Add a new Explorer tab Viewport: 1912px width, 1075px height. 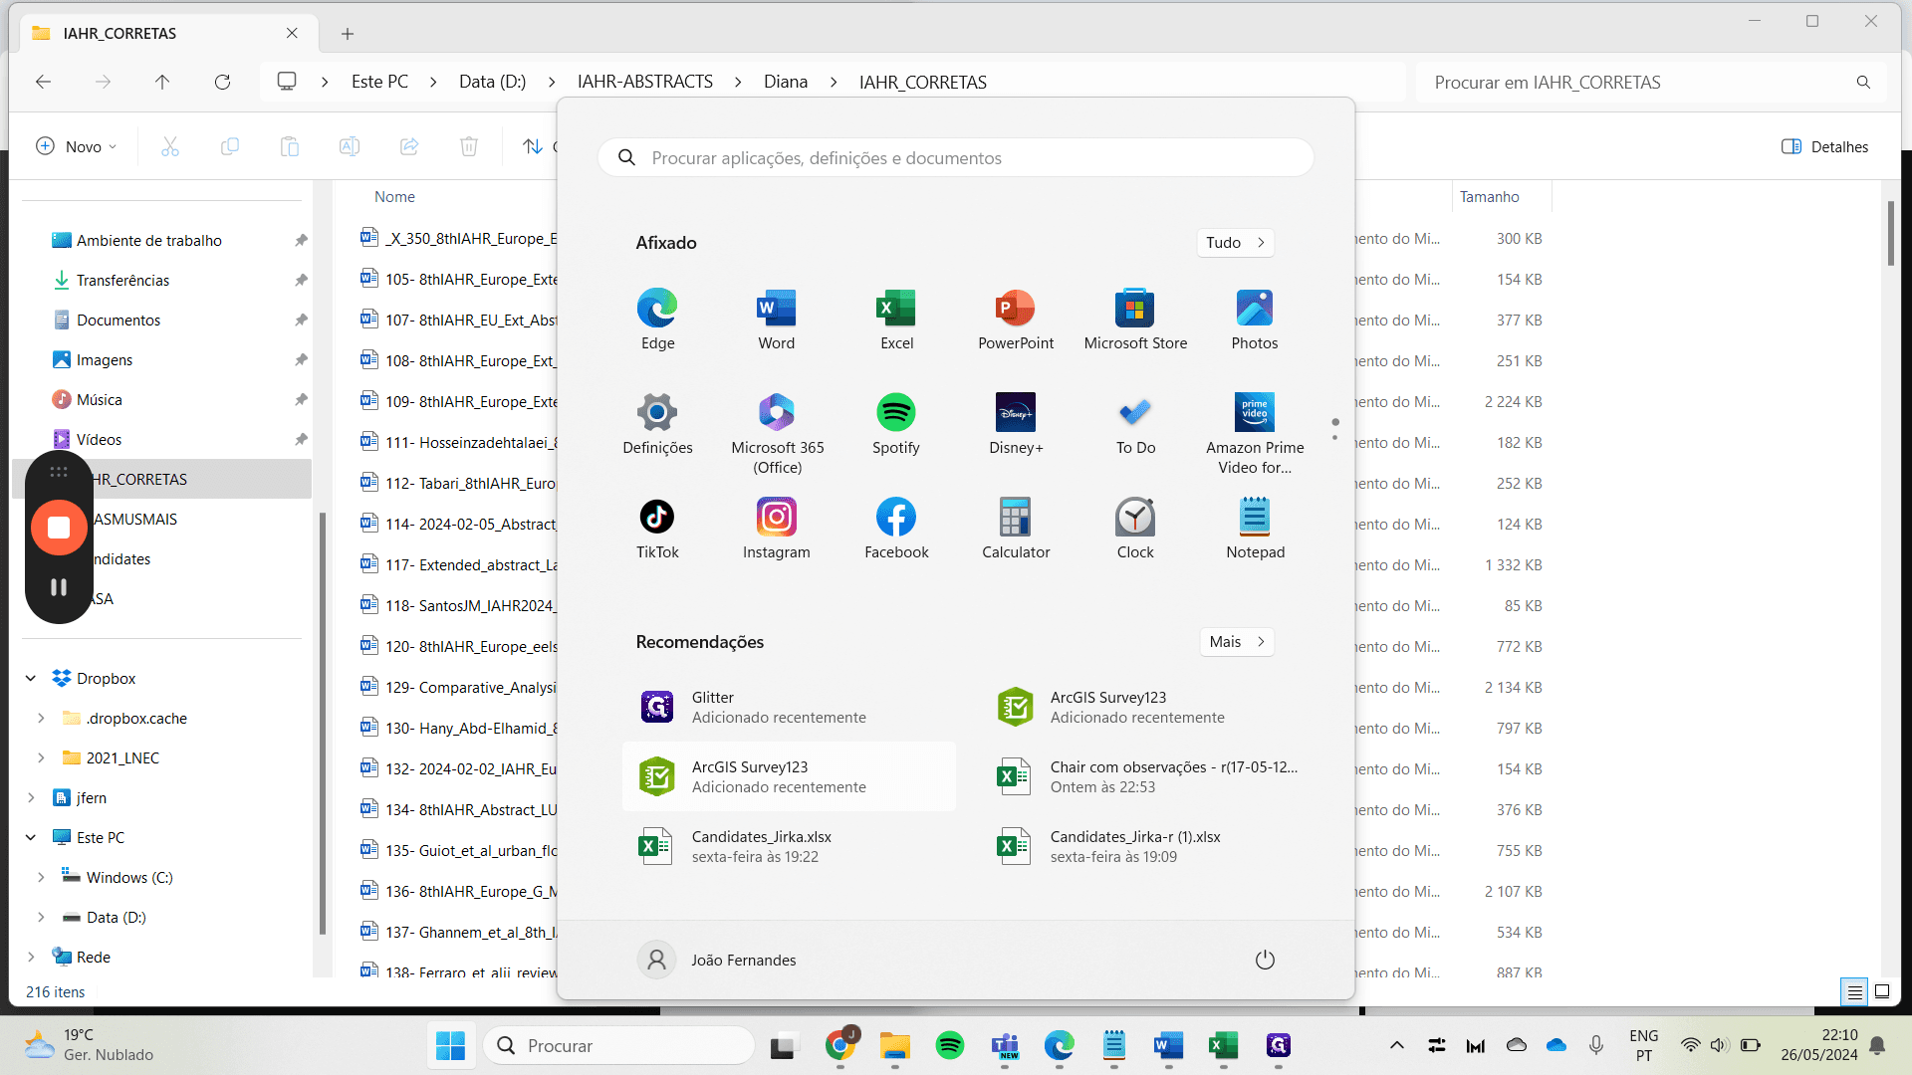pos(348,34)
